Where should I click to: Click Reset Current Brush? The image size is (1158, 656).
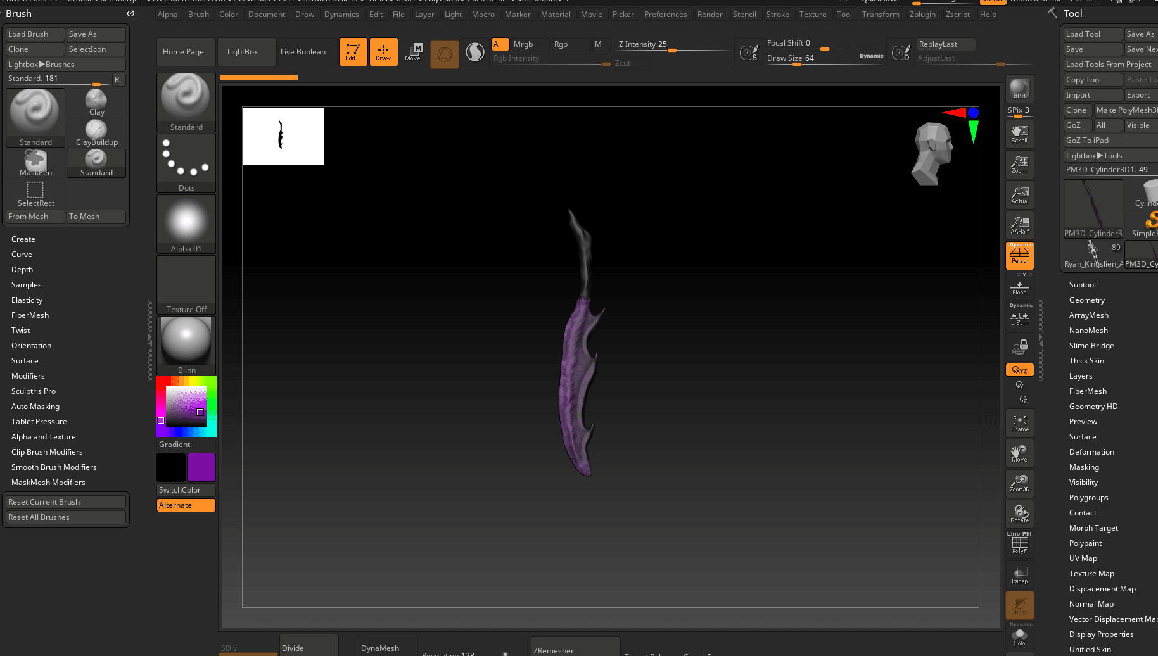pyautogui.click(x=66, y=502)
